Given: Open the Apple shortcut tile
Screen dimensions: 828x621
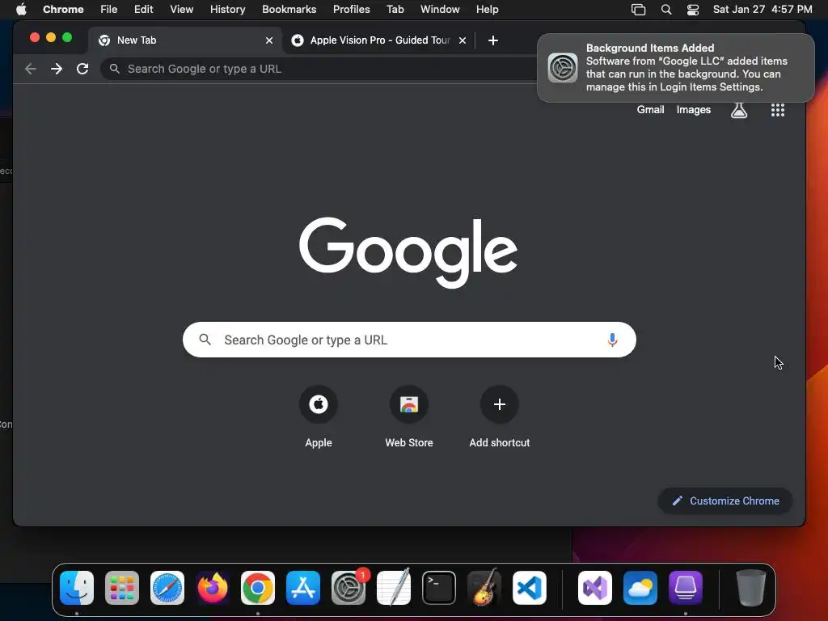Looking at the screenshot, I should pyautogui.click(x=319, y=417).
